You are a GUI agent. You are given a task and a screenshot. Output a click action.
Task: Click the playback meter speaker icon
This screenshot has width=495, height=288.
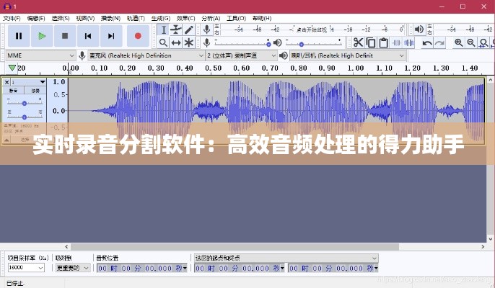pyautogui.click(x=419, y=30)
